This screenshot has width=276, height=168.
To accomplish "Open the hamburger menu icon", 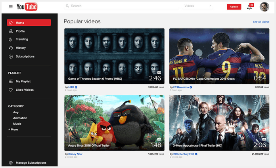I will coord(11,7).
